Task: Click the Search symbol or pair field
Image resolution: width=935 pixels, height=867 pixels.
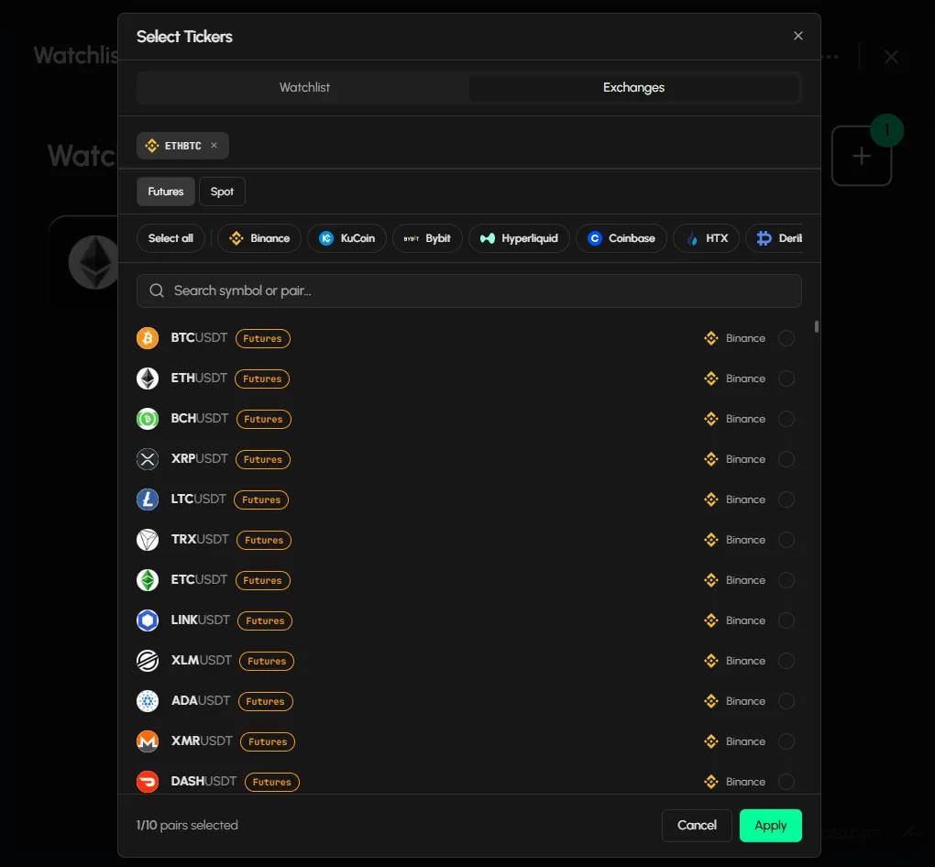Action: click(468, 291)
